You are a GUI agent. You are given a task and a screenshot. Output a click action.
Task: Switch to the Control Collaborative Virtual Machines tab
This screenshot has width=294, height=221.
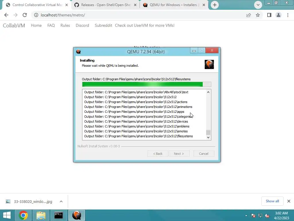click(x=37, y=5)
